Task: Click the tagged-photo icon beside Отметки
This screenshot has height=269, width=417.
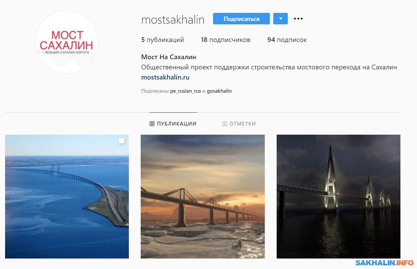Action: [225, 124]
